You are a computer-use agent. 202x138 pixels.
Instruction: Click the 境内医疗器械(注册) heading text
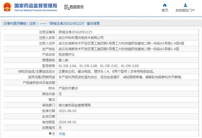click(x=22, y=24)
